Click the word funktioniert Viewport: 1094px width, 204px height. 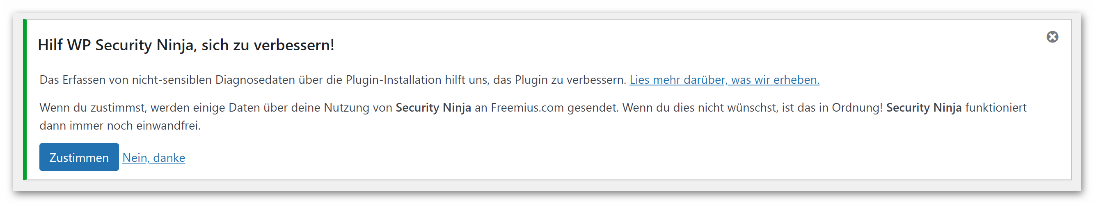click(x=996, y=108)
